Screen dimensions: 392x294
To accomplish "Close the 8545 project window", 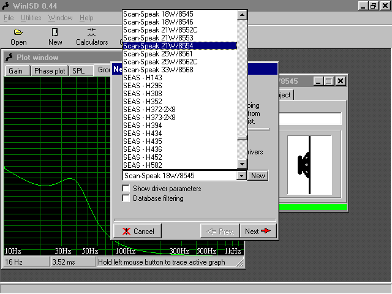I will tap(341, 81).
